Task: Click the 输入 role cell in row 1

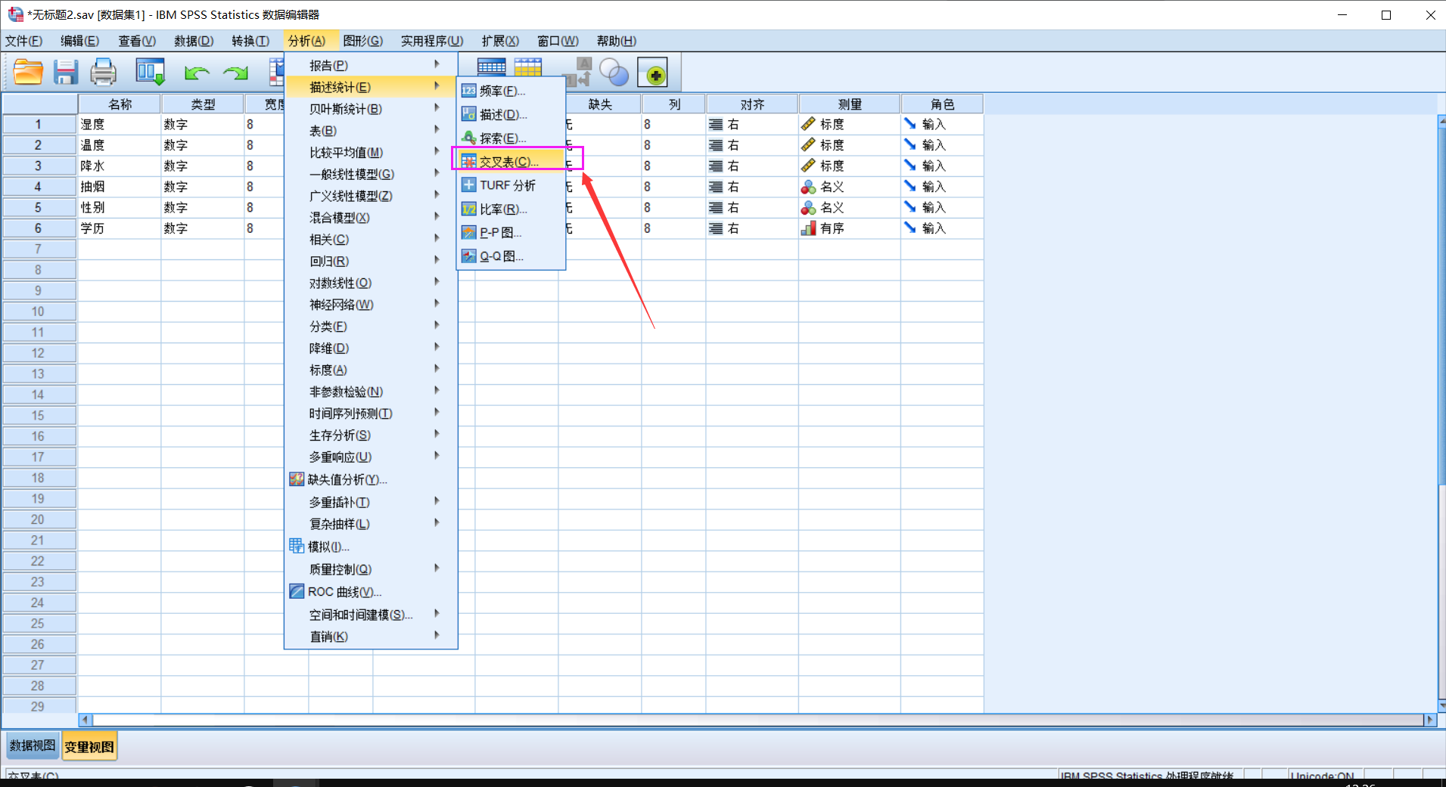Action: coord(942,124)
